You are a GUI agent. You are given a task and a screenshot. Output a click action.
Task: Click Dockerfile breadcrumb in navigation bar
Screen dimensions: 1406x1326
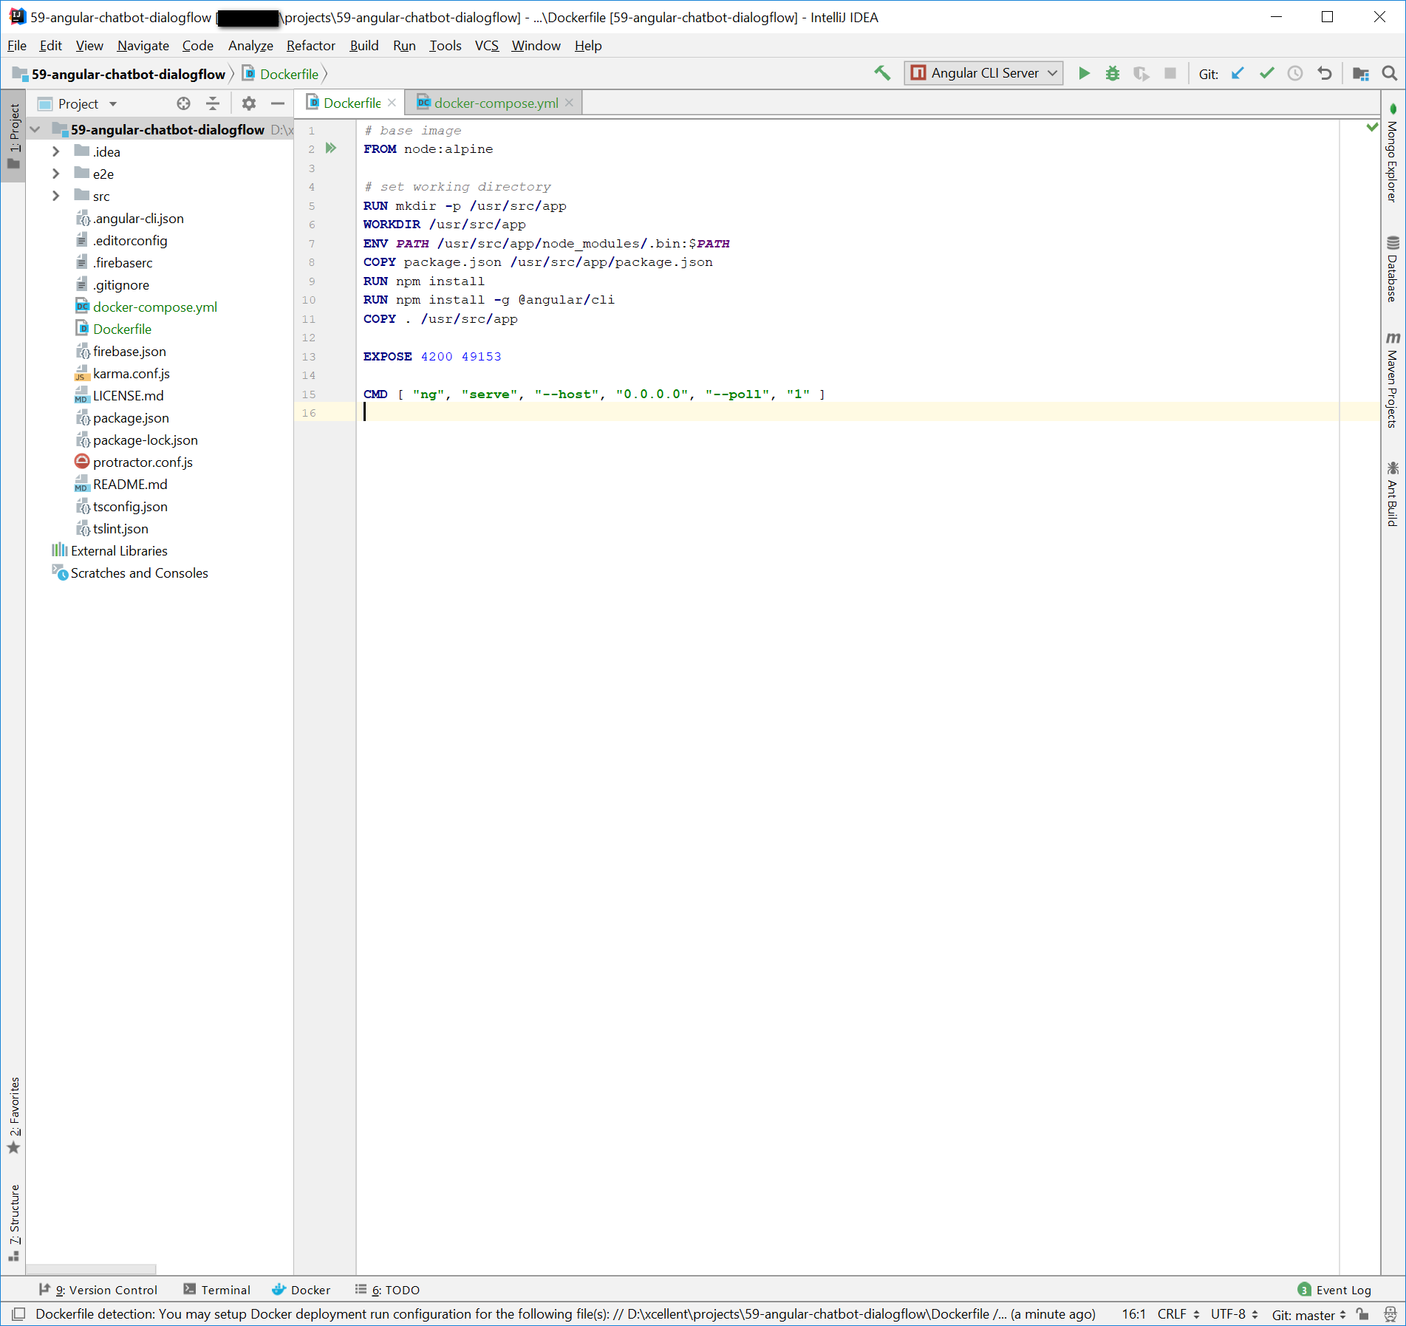(x=281, y=74)
